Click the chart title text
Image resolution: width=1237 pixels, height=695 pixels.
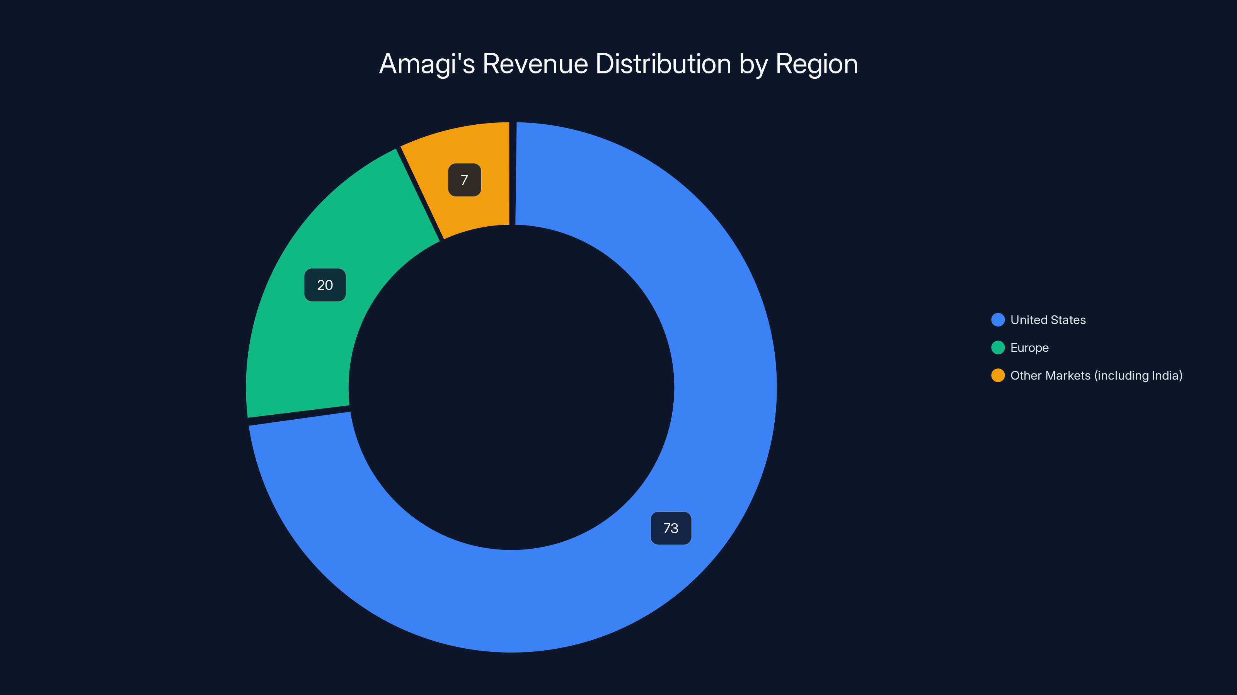click(x=618, y=63)
